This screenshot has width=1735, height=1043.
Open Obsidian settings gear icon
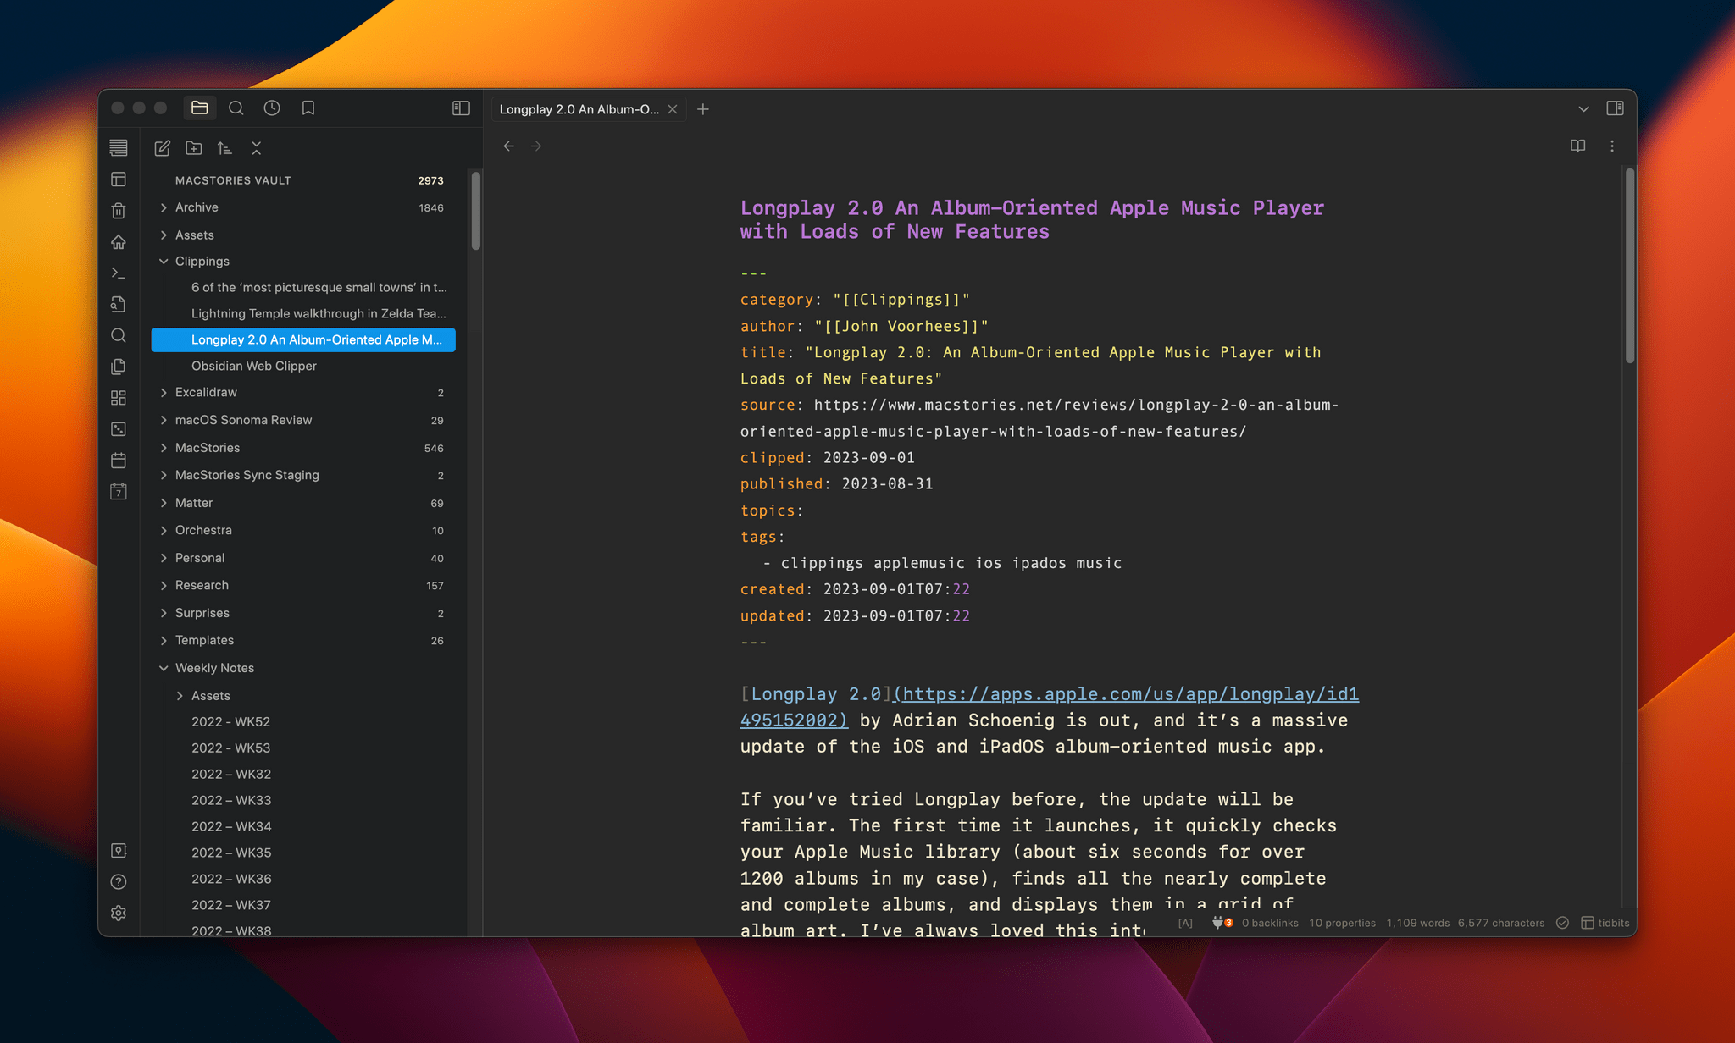[x=119, y=913]
